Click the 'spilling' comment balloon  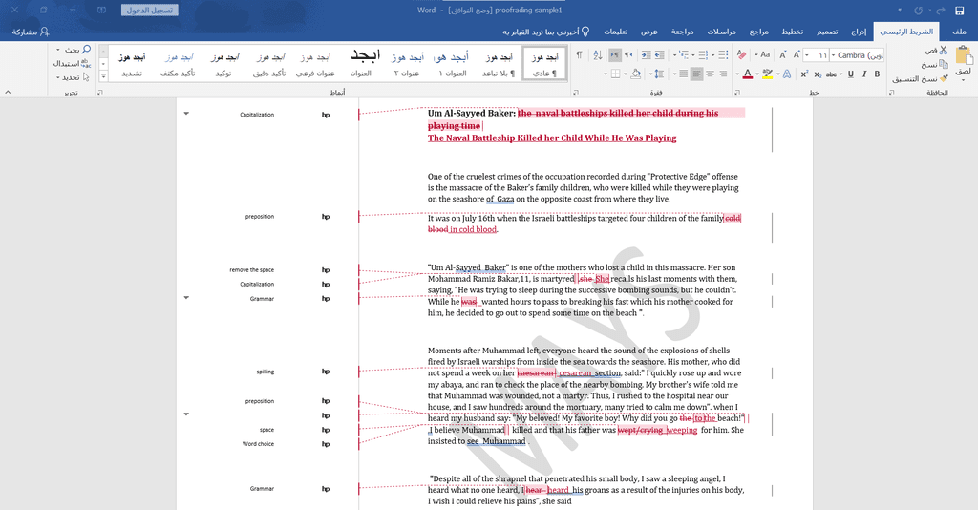266,372
